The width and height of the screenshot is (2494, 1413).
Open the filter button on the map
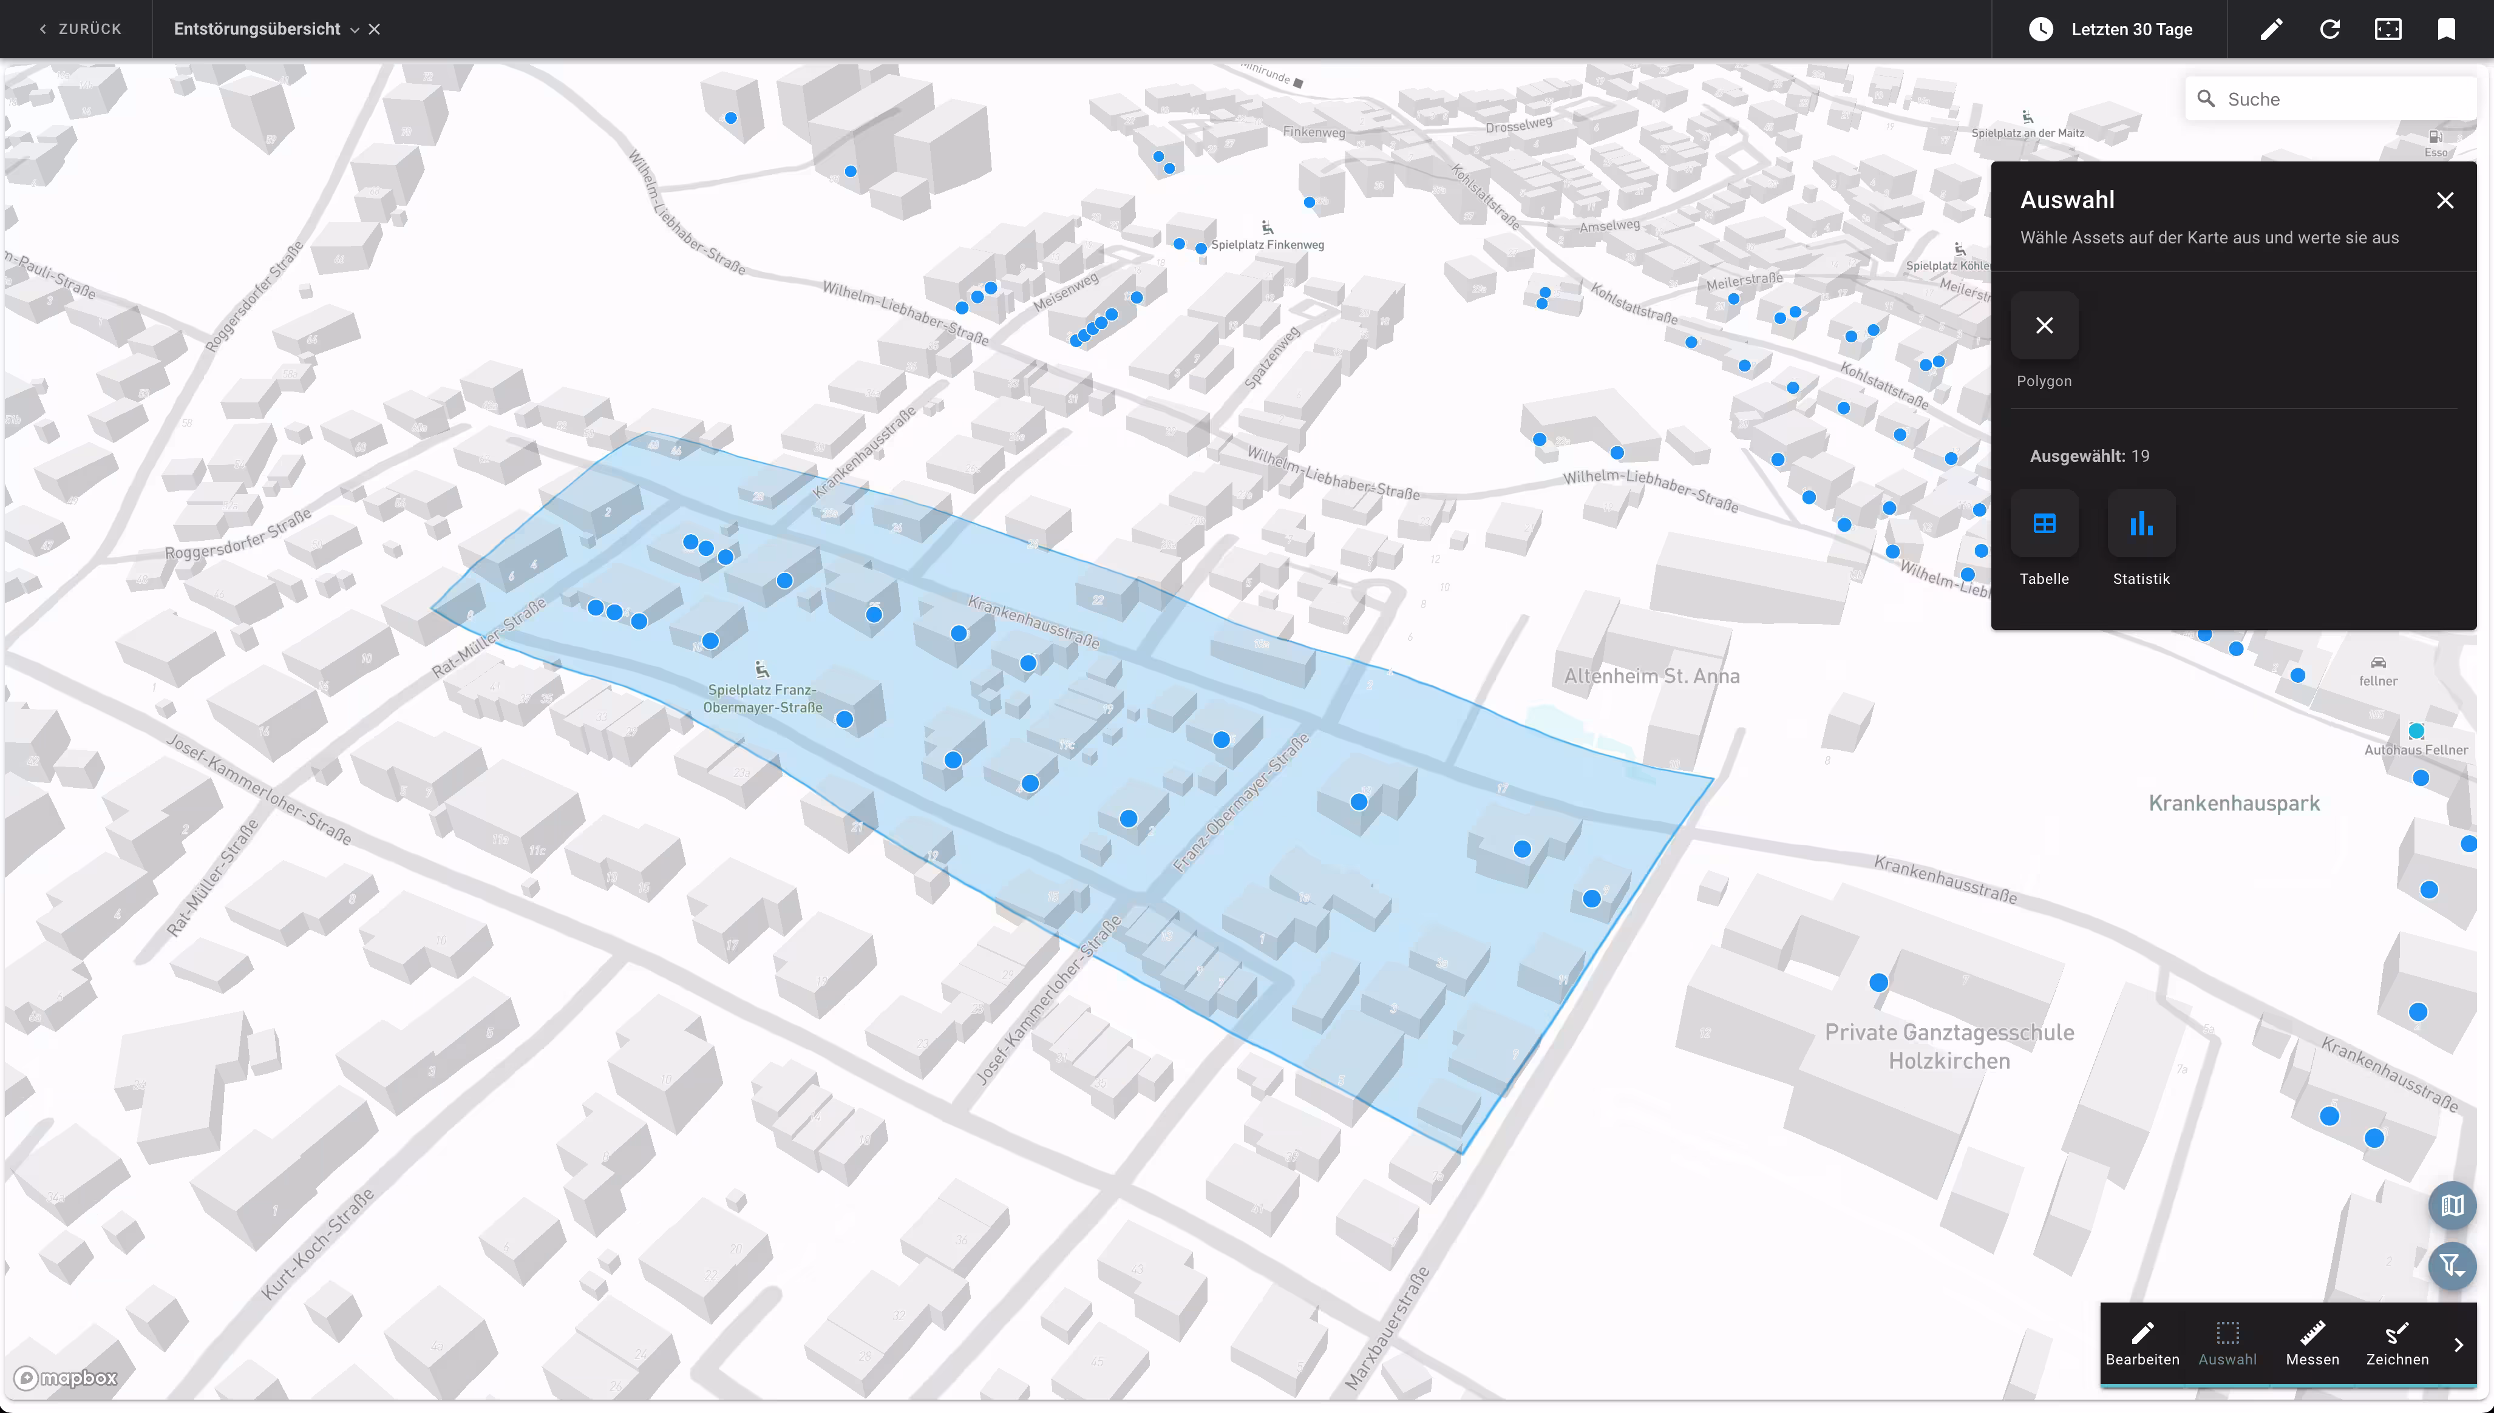pos(2452,1266)
